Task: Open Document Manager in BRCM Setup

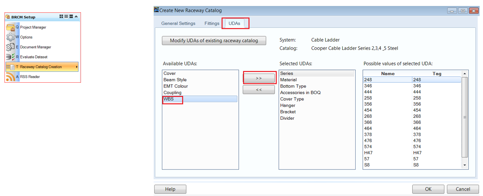Action: [x=42, y=47]
